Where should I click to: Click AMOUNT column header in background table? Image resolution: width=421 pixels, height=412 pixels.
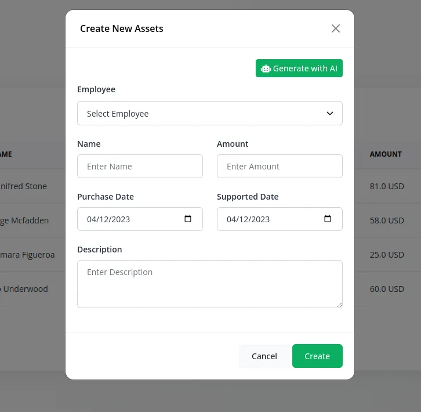click(x=386, y=154)
